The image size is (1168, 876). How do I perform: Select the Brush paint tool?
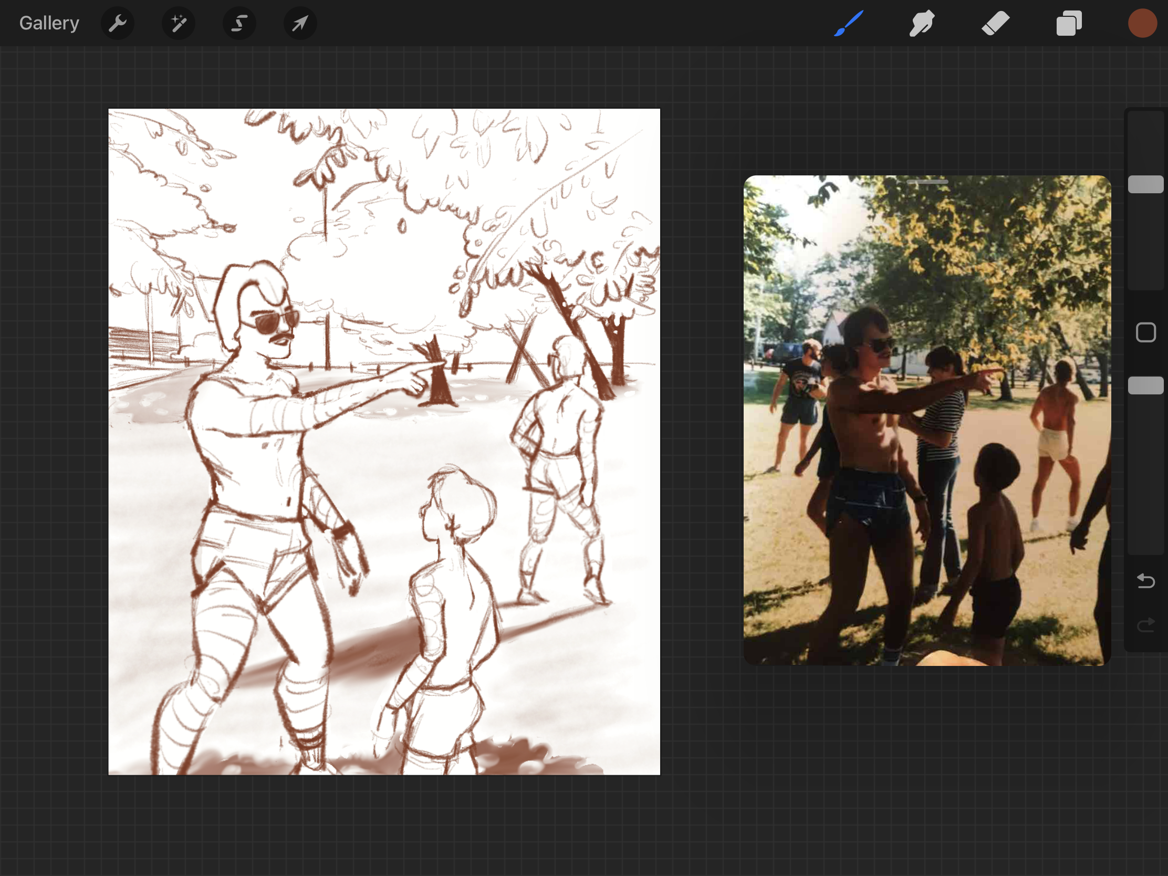pyautogui.click(x=849, y=23)
